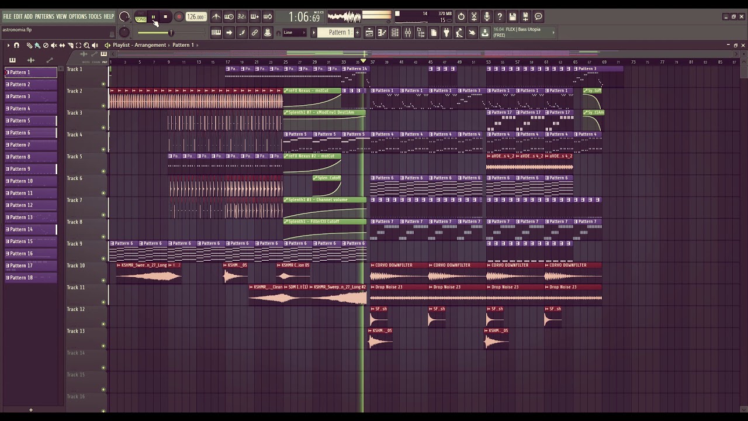Open the FILE menu

7,16
